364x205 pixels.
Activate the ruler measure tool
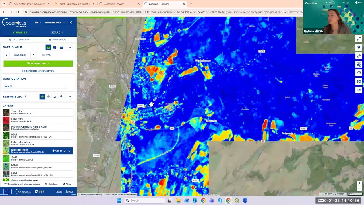point(359,56)
